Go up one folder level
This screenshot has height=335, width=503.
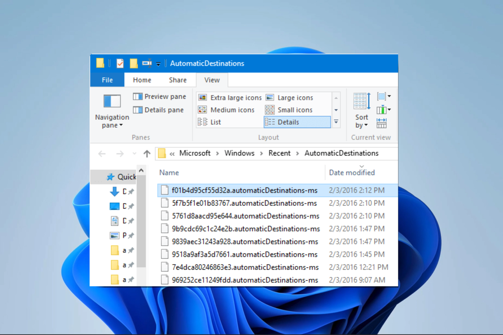[147, 154]
